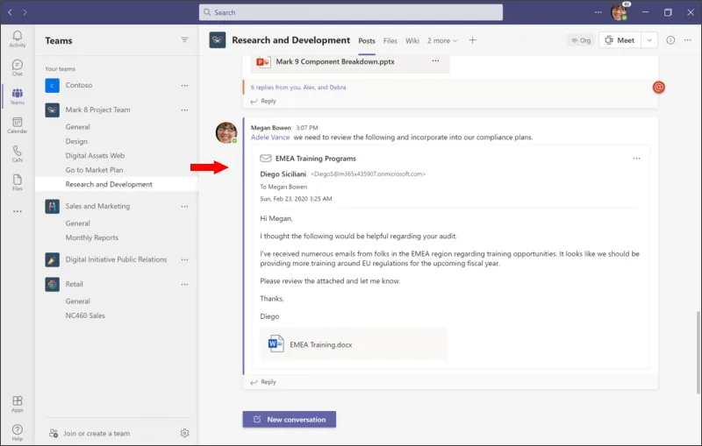Open General channel under Retail
Viewport: 702px width, 446px height.
(x=77, y=301)
